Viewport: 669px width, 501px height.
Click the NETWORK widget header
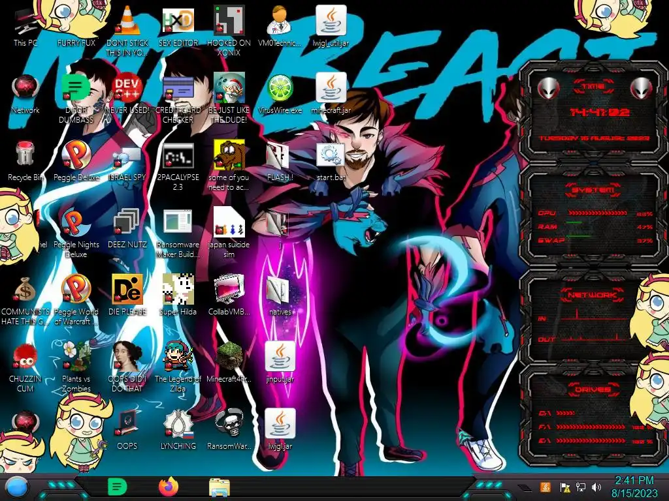click(592, 295)
